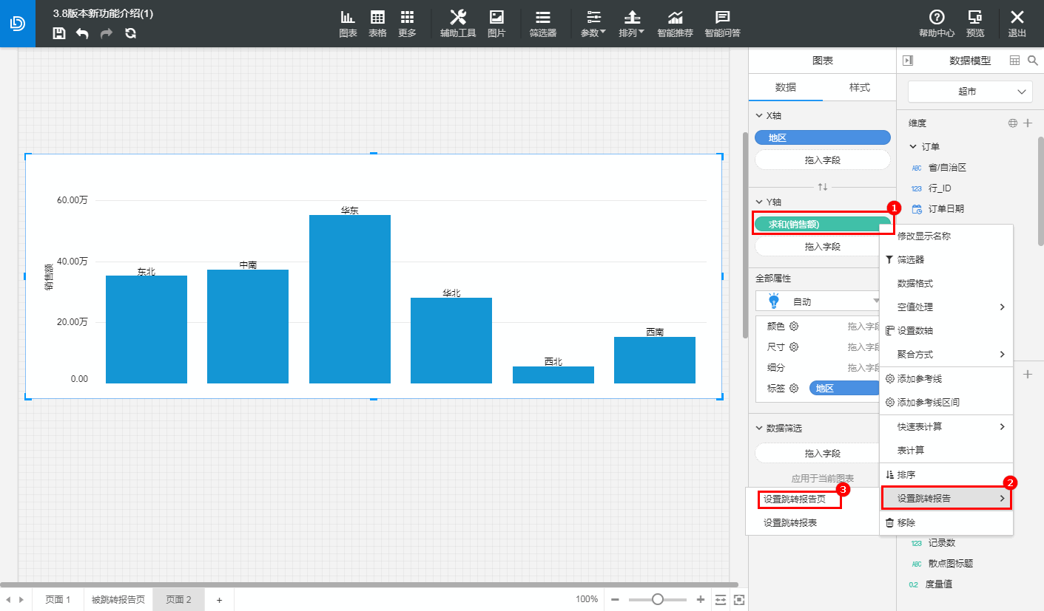Swap X and Y axis toggle arrows

coord(822,186)
